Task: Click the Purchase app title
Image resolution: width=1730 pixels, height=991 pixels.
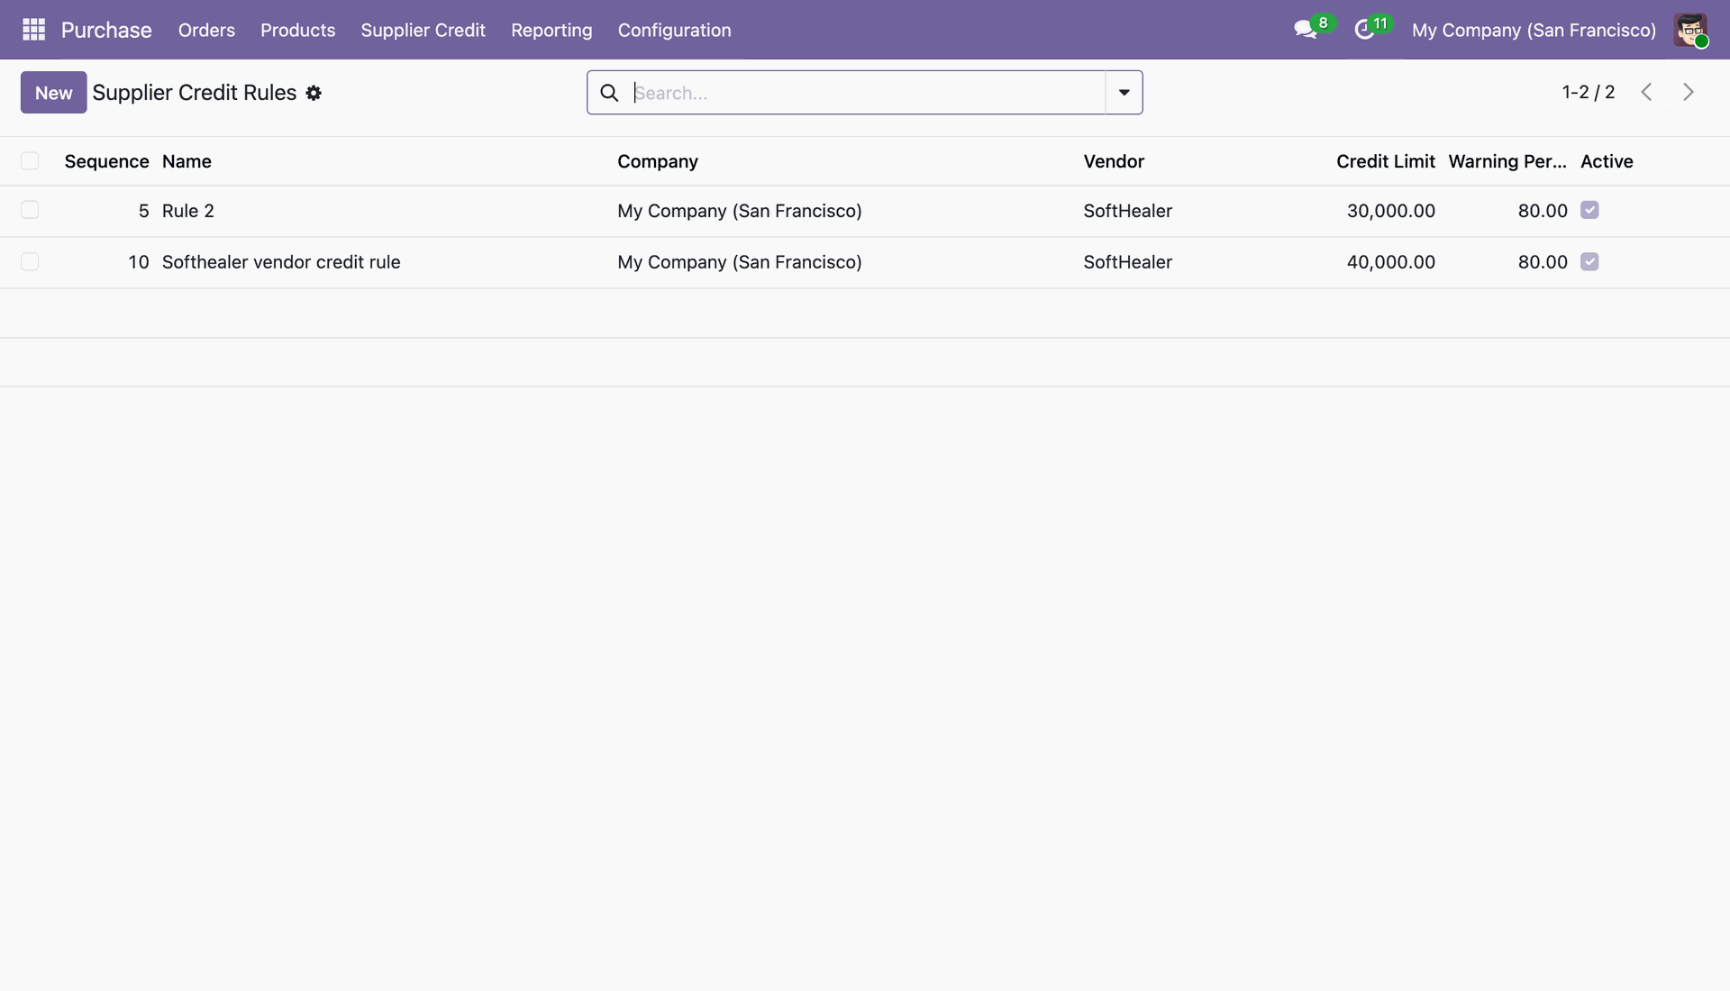Action: click(x=106, y=30)
